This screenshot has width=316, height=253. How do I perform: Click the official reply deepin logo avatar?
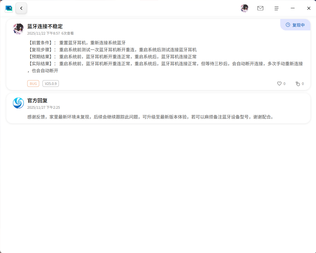(x=18, y=103)
